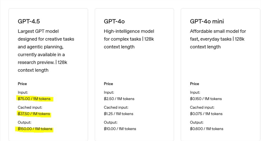Click the Price label in GPT-4o mini card
Viewport: 261px width, 141px height.
pos(194,84)
